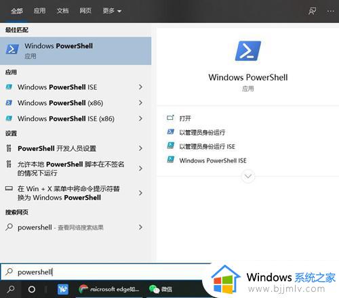The width and height of the screenshot is (339, 298).
Task: Click the open icon next to 打开
Action: (170, 118)
